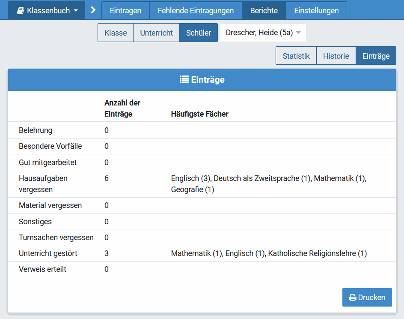Open Fehlende Eintragungen tab
Screen dimensions: 404x319
pyautogui.click(x=196, y=10)
